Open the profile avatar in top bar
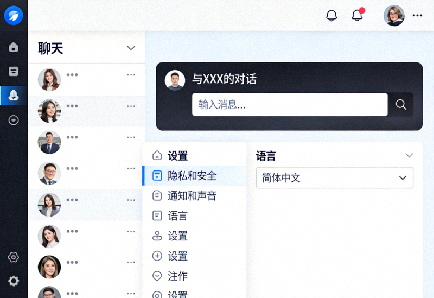 tap(394, 16)
